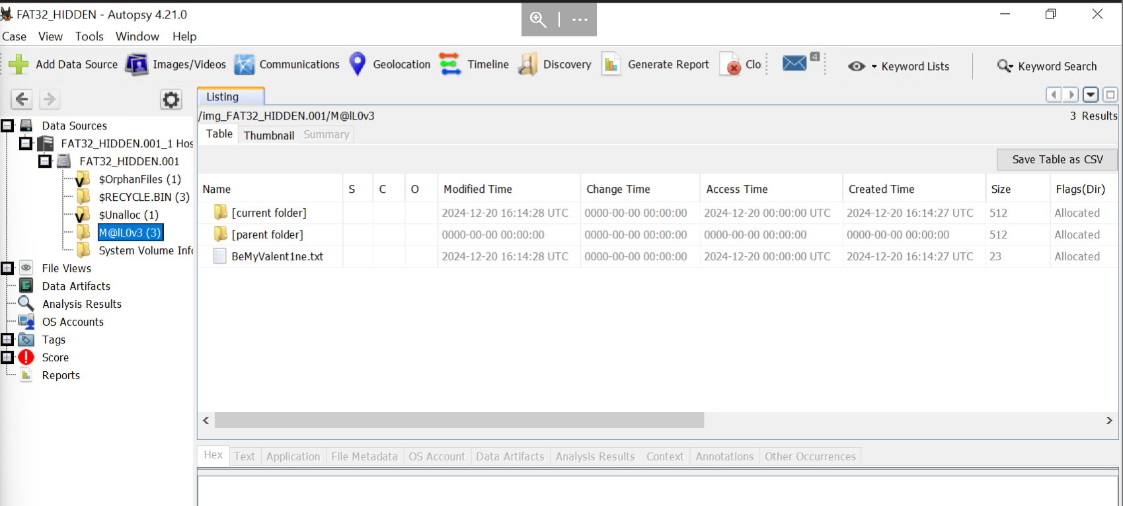Launch the Timeline icon
The width and height of the screenshot is (1123, 506).
(x=450, y=64)
